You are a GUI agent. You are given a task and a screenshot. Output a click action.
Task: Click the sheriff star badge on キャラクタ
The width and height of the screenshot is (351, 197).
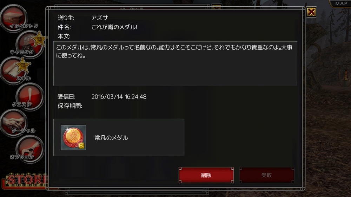click(x=39, y=39)
